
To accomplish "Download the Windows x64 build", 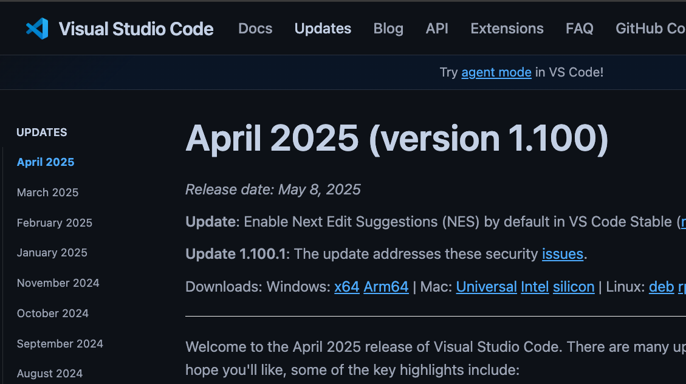I will click(x=347, y=287).
